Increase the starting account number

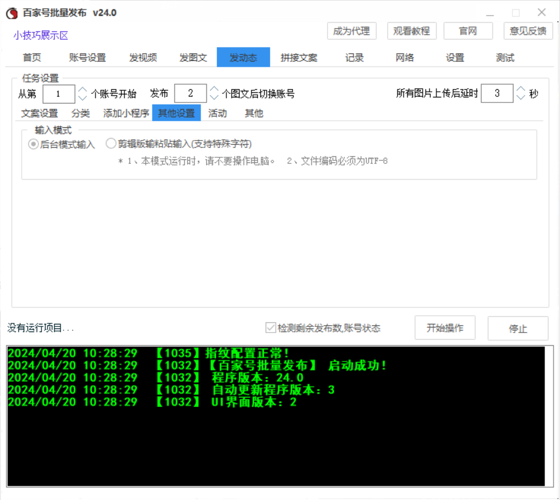coord(83,90)
